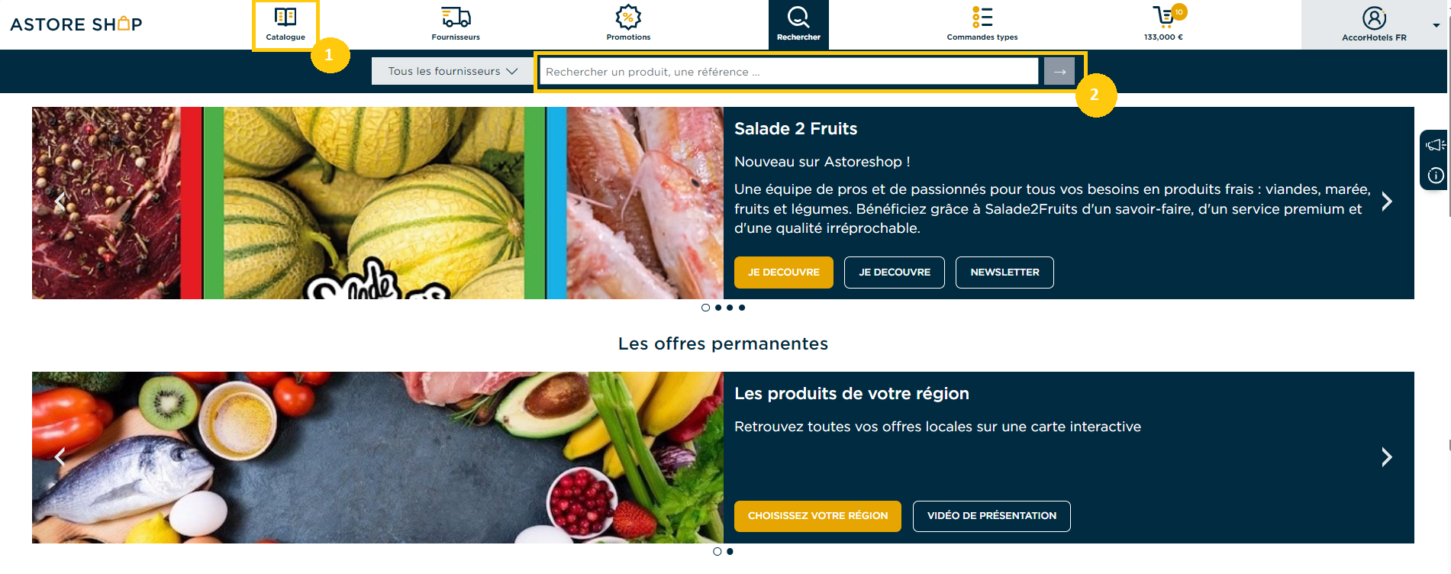
Task: Select the Rechercher magnifier icon
Action: (x=798, y=17)
